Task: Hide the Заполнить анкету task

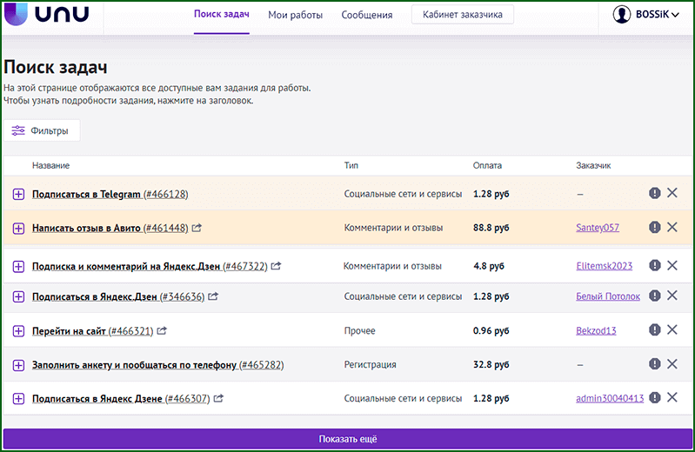Action: pyautogui.click(x=672, y=364)
